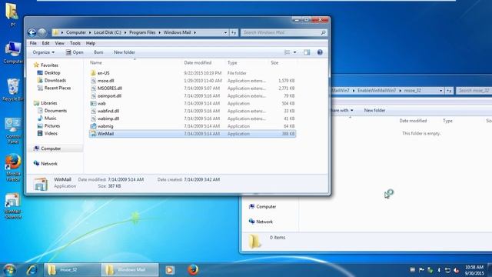
Task: Click the Open toolbar button
Action: pos(75,52)
